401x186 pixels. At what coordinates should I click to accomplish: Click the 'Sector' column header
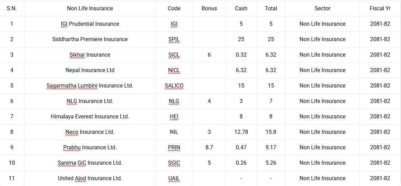[322, 8]
